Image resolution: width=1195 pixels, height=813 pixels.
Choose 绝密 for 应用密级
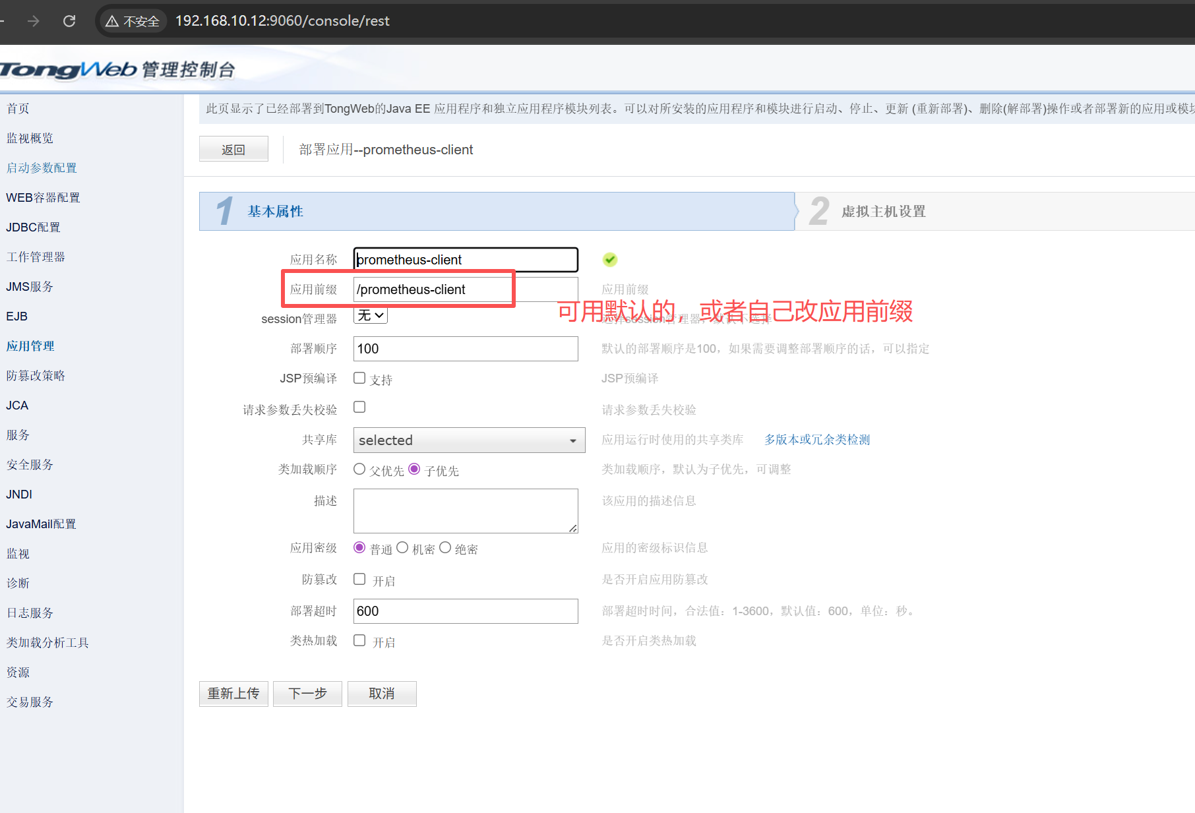445,547
